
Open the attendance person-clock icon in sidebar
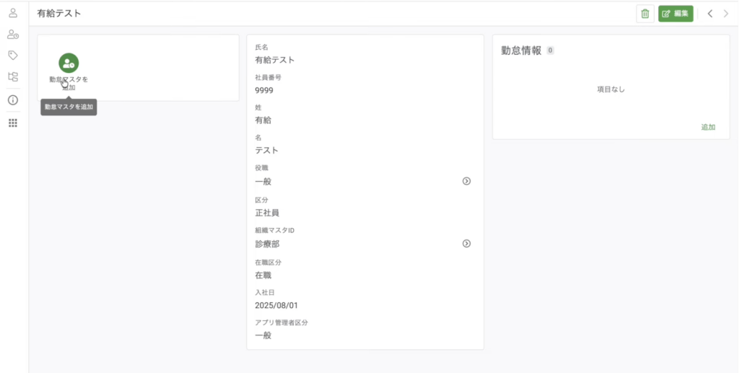point(13,34)
